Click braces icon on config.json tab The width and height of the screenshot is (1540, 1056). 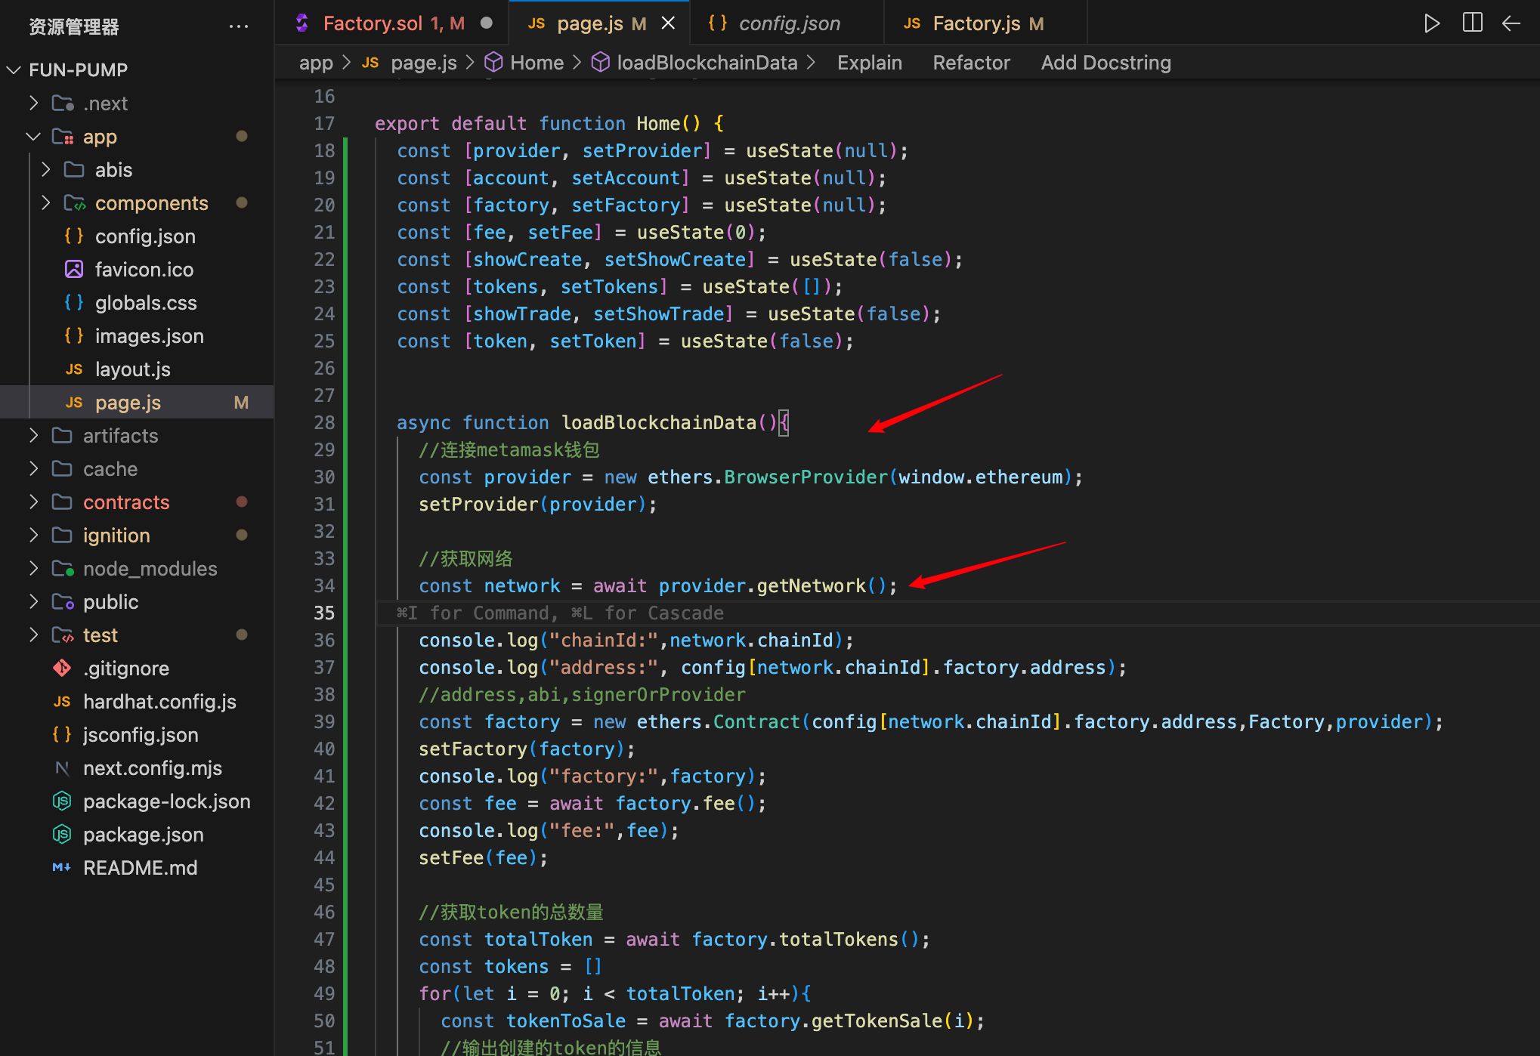[718, 23]
